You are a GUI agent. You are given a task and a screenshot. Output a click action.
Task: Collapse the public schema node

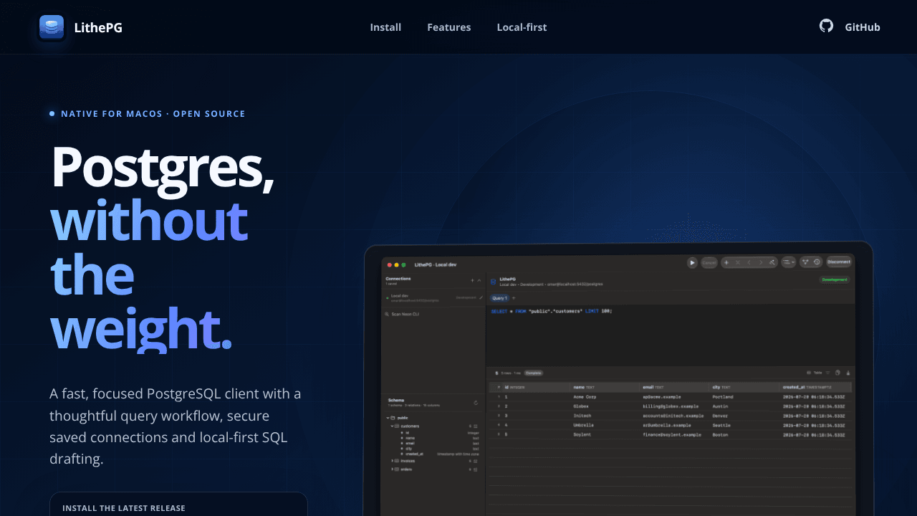388,418
